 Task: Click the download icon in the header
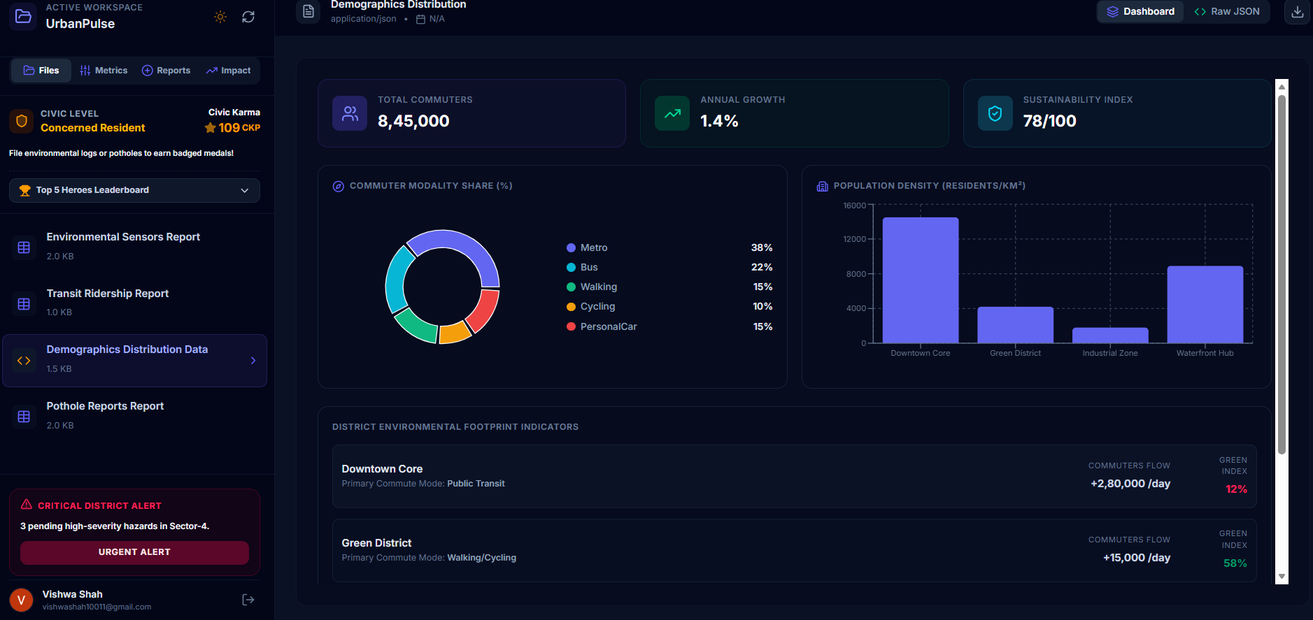1297,12
